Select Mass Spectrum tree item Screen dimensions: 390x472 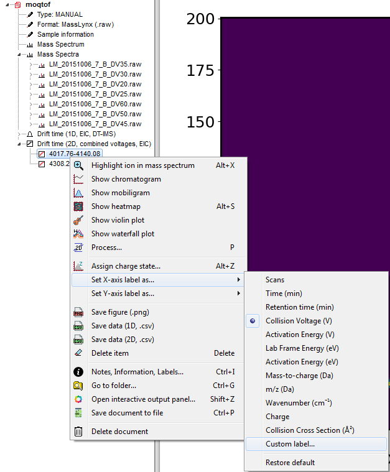60,44
